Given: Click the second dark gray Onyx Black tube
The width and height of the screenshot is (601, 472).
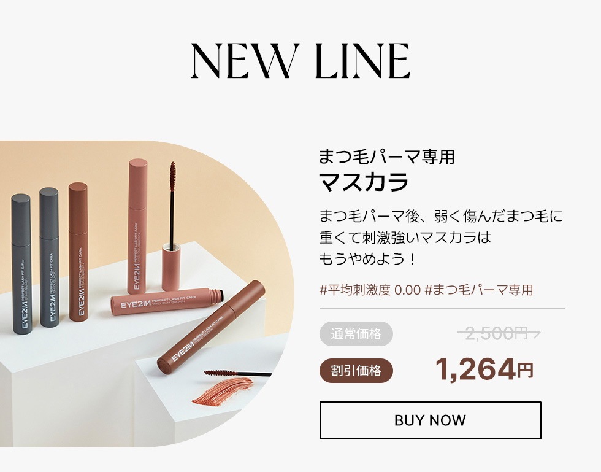Looking at the screenshot, I should point(50,258).
